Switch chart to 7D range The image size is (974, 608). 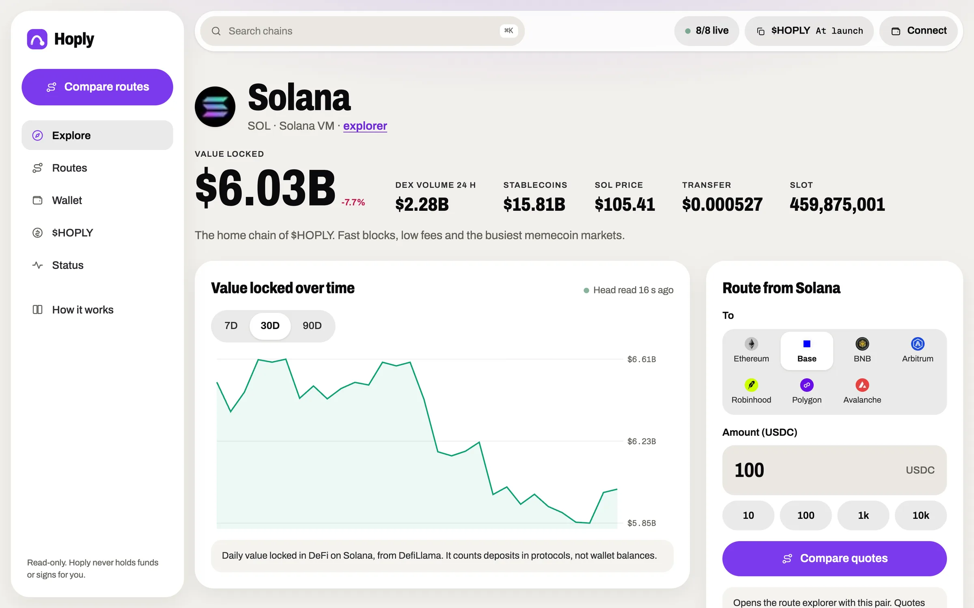pos(231,326)
